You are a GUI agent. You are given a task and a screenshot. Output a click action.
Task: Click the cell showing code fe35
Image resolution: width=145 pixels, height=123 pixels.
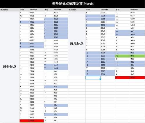click(137, 13)
